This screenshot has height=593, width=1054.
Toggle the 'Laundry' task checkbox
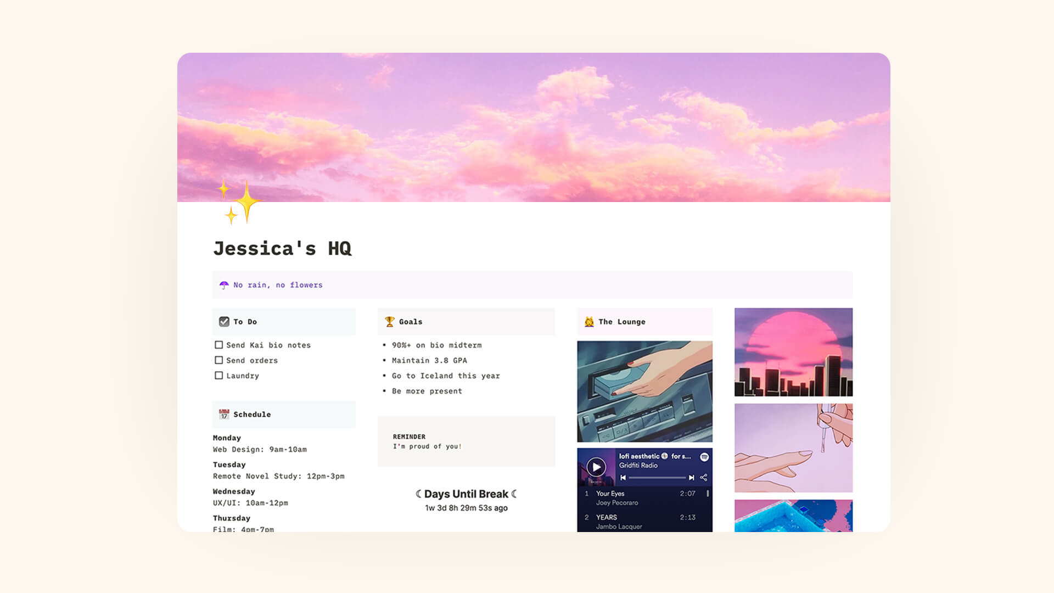point(220,375)
